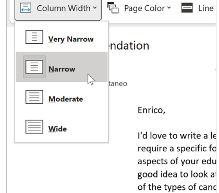Click the partially hidden 'ndation' title text
The height and width of the screenshot is (193, 219).
[129, 45]
